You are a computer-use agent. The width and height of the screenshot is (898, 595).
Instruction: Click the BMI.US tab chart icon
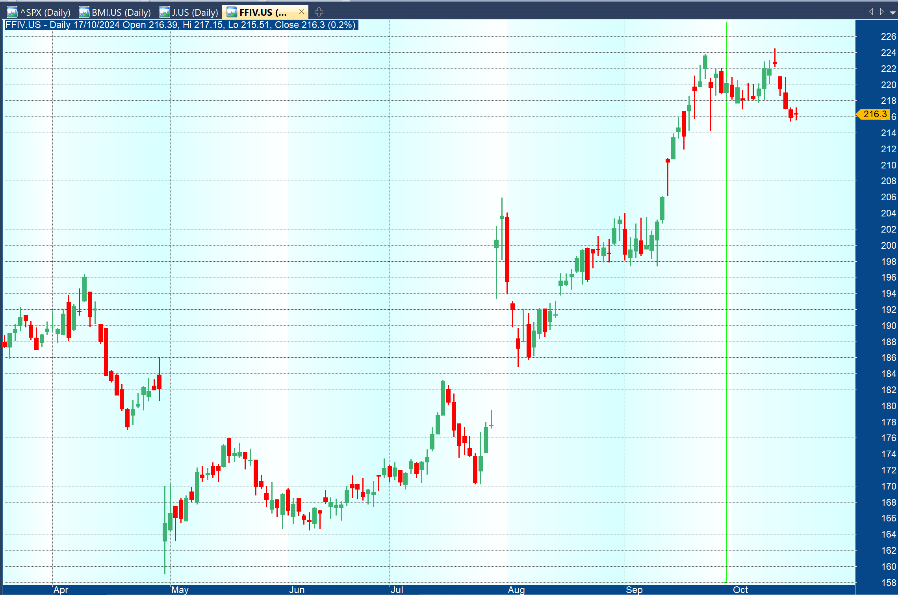point(84,12)
